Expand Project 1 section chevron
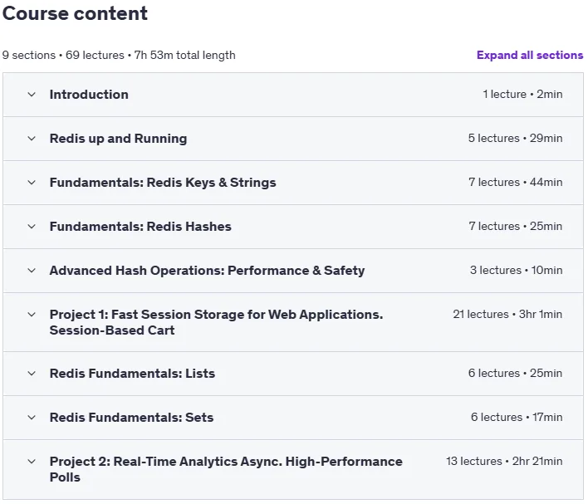The image size is (588, 504). point(32,315)
